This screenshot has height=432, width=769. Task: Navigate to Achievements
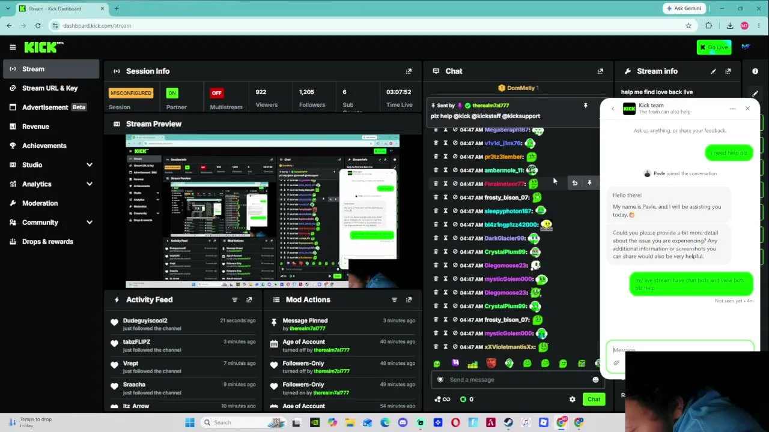pos(50,146)
